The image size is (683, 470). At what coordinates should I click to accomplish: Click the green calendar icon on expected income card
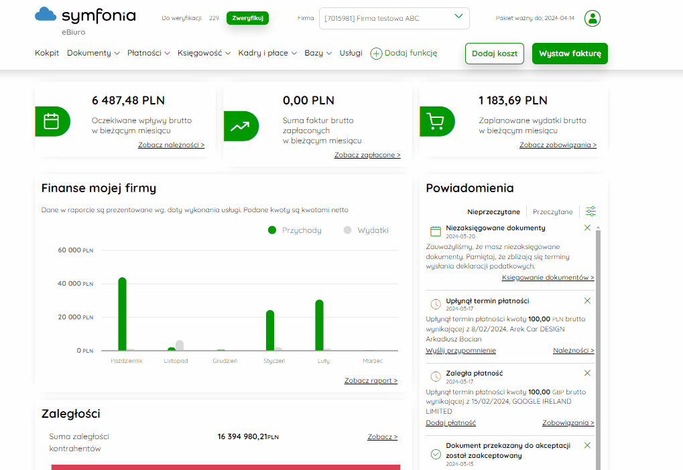click(x=52, y=121)
